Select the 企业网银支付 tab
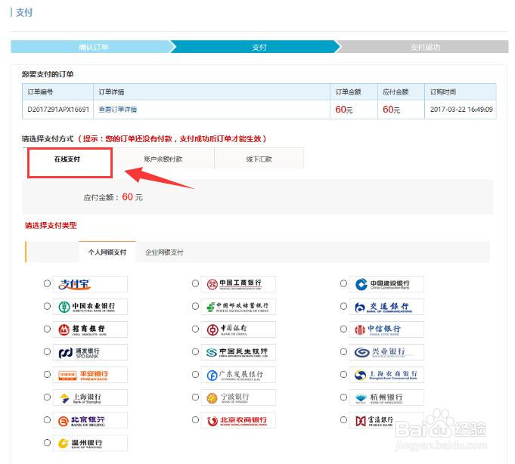The image size is (515, 464). pyautogui.click(x=164, y=252)
